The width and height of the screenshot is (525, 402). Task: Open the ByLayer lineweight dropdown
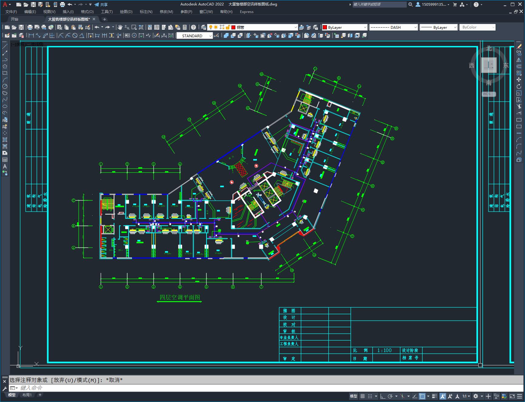[439, 27]
